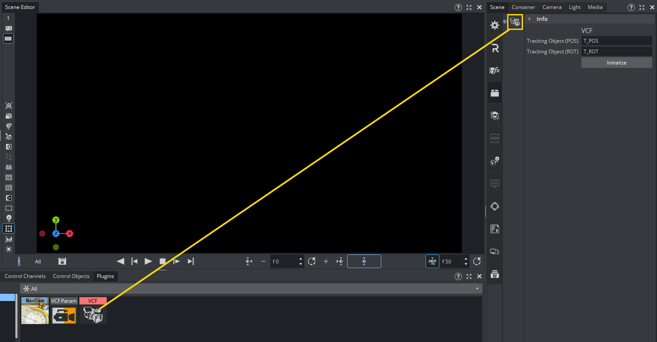Click the VCF camera icon in scene plugins
The width and height of the screenshot is (657, 342).
515,22
